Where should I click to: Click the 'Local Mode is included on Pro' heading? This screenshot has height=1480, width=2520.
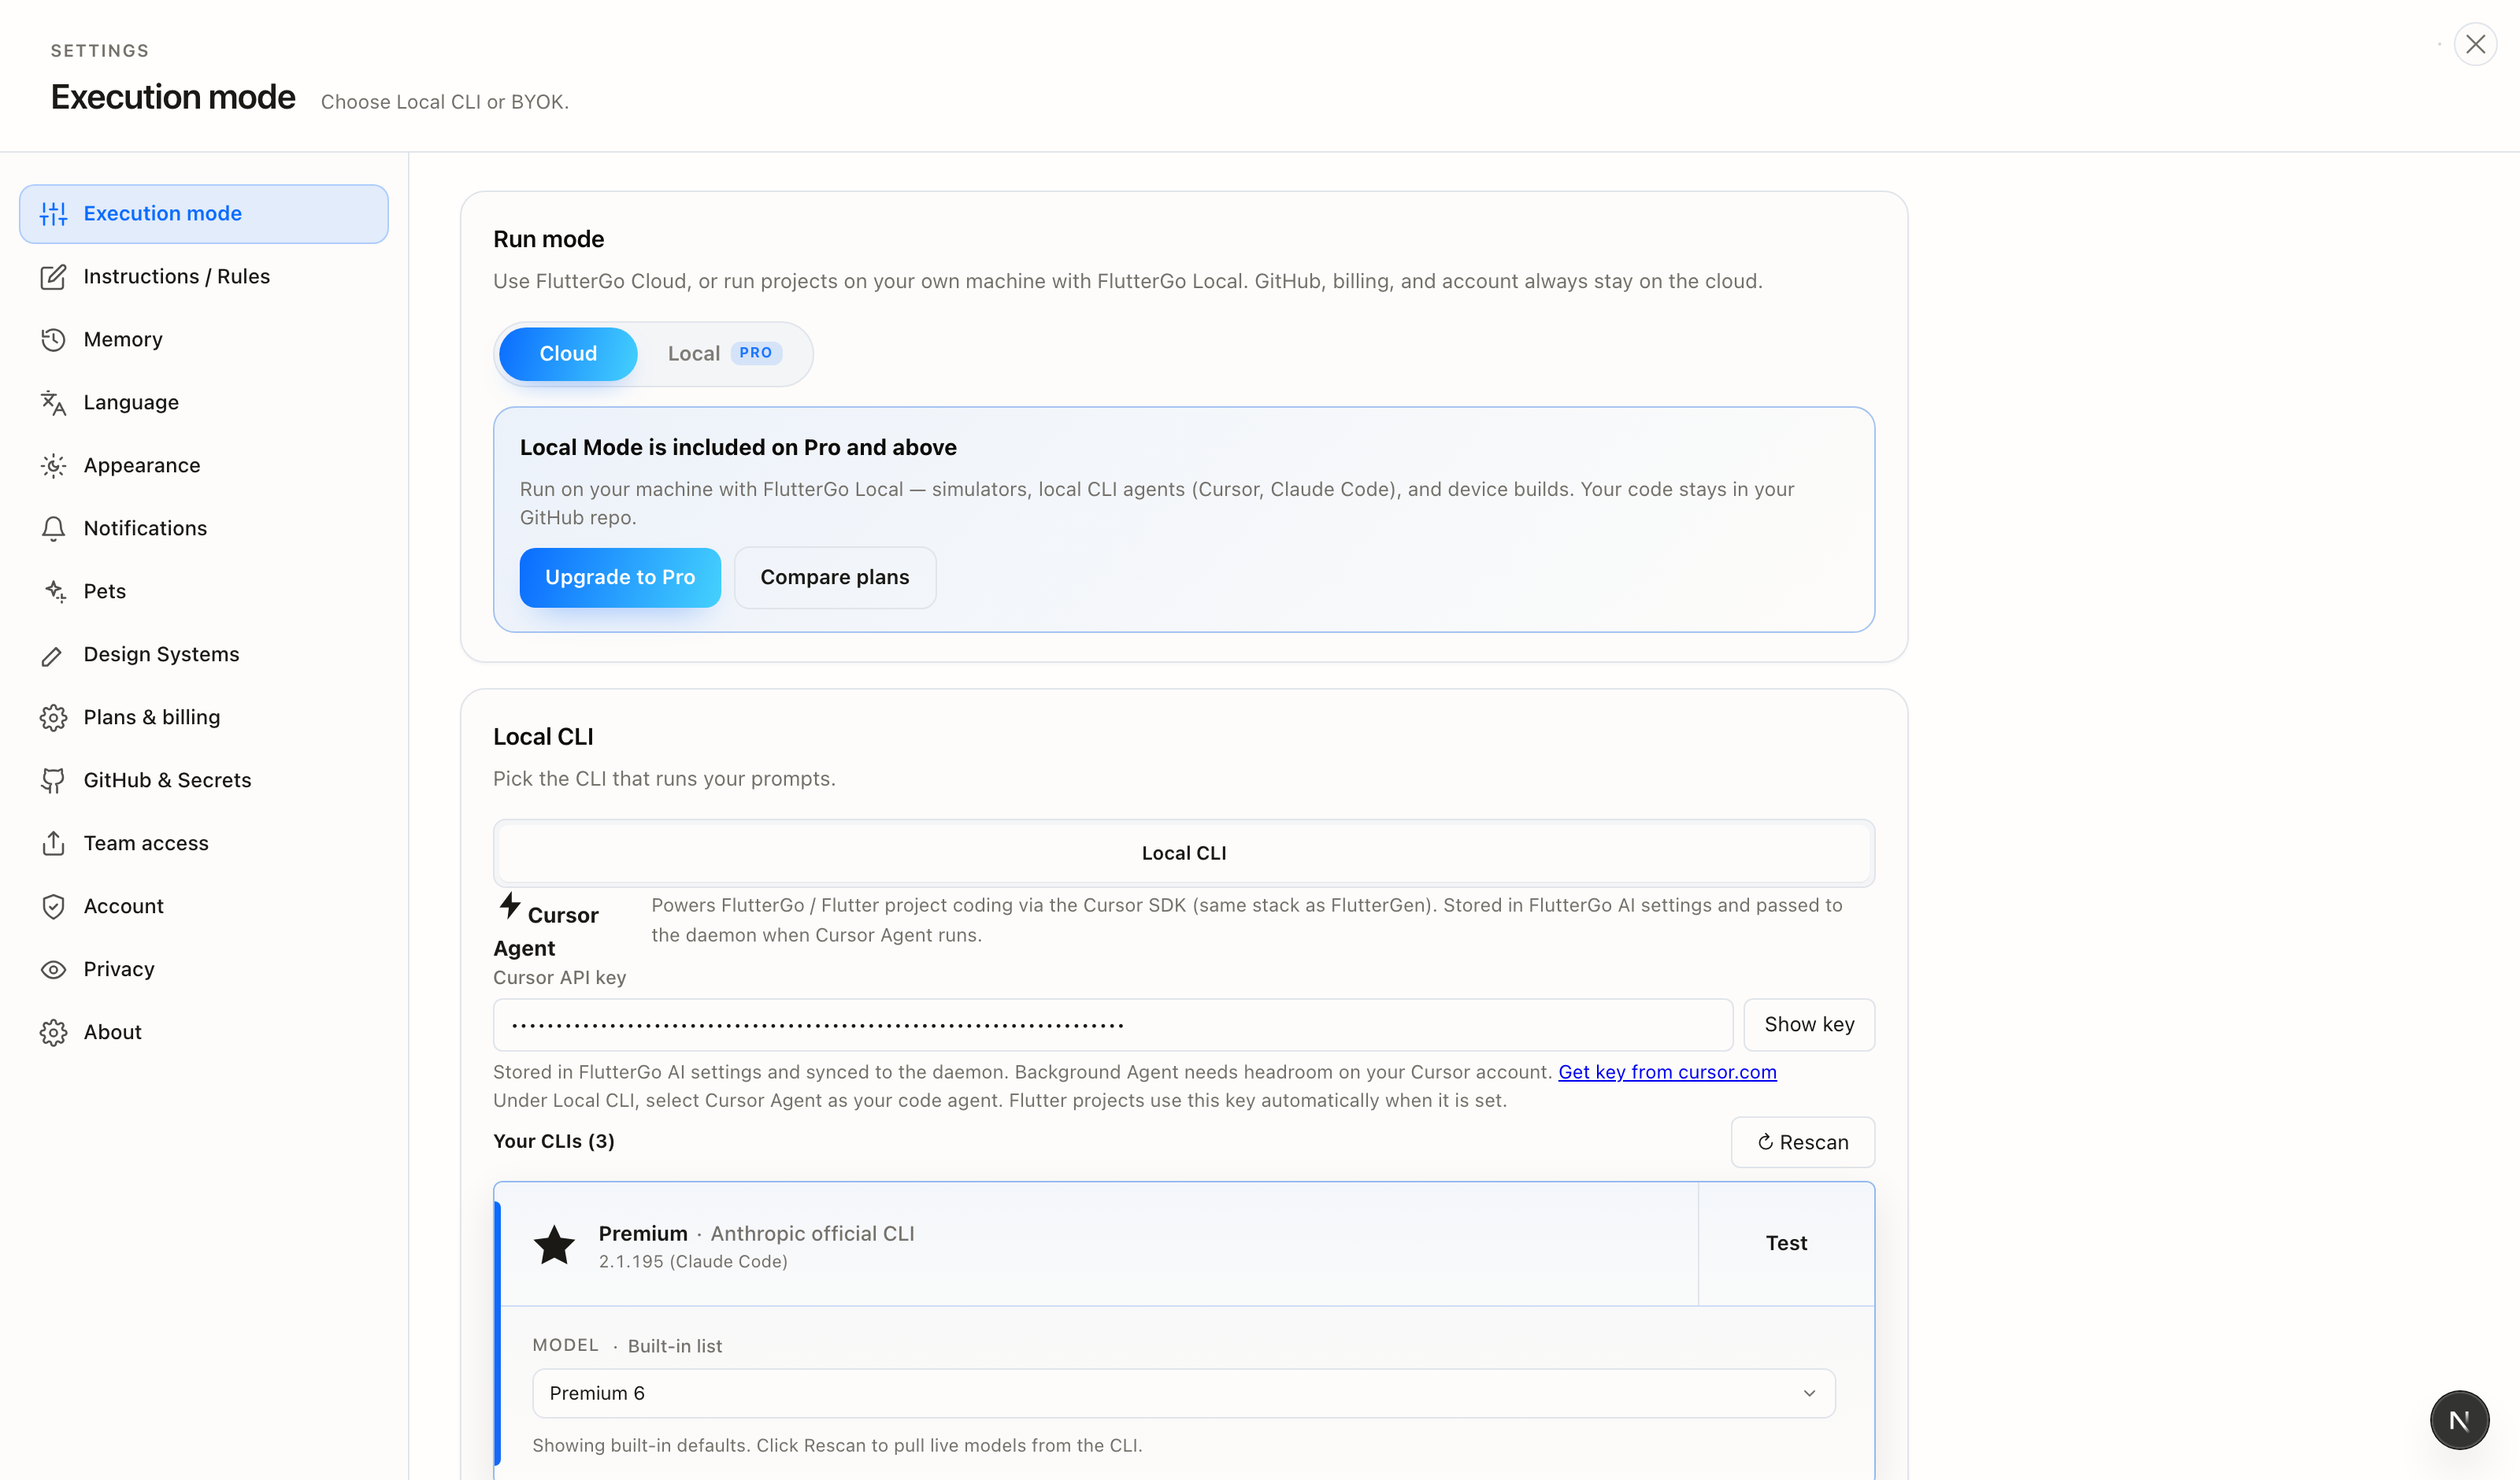pyautogui.click(x=738, y=448)
